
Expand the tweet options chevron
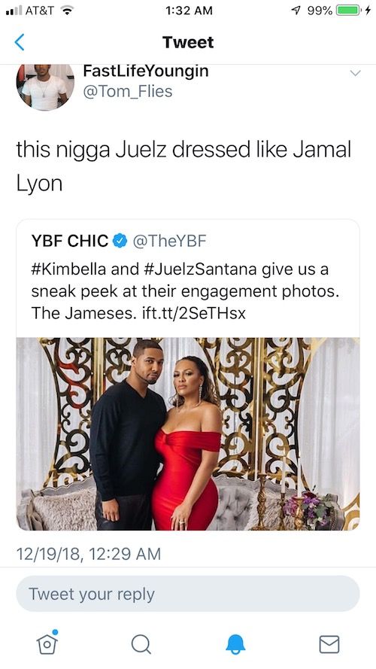pyautogui.click(x=355, y=73)
